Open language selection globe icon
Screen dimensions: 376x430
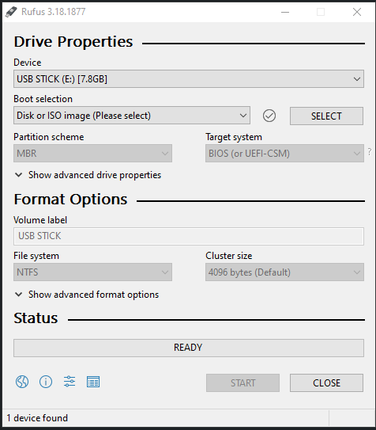(x=22, y=382)
